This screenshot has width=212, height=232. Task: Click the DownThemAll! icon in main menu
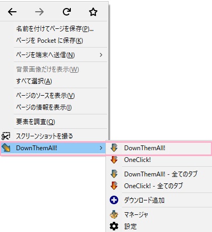coord(6,148)
